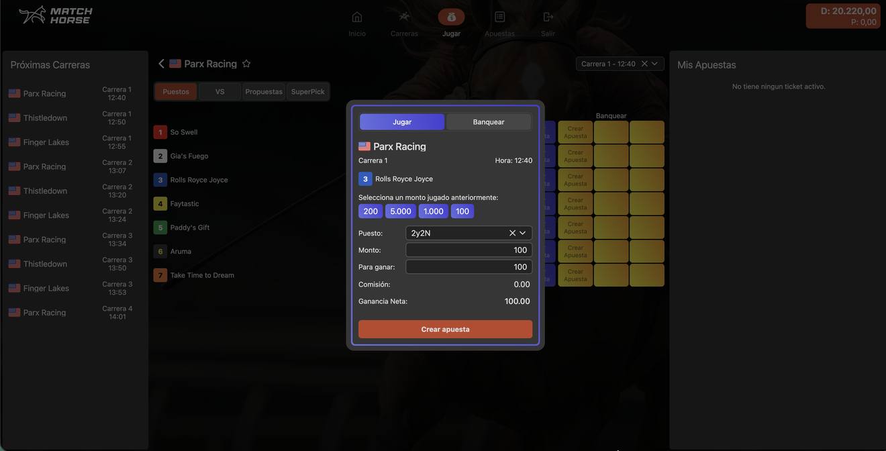Screen dimensions: 886x451
Task: Click Crear Apuesta in So Swell row
Action: click(x=575, y=132)
